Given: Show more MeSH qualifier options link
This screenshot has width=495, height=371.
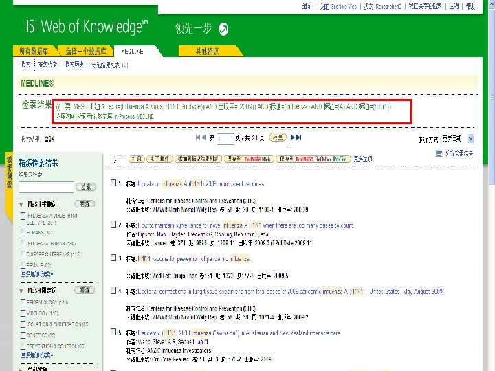Looking at the screenshot, I should (38, 355).
